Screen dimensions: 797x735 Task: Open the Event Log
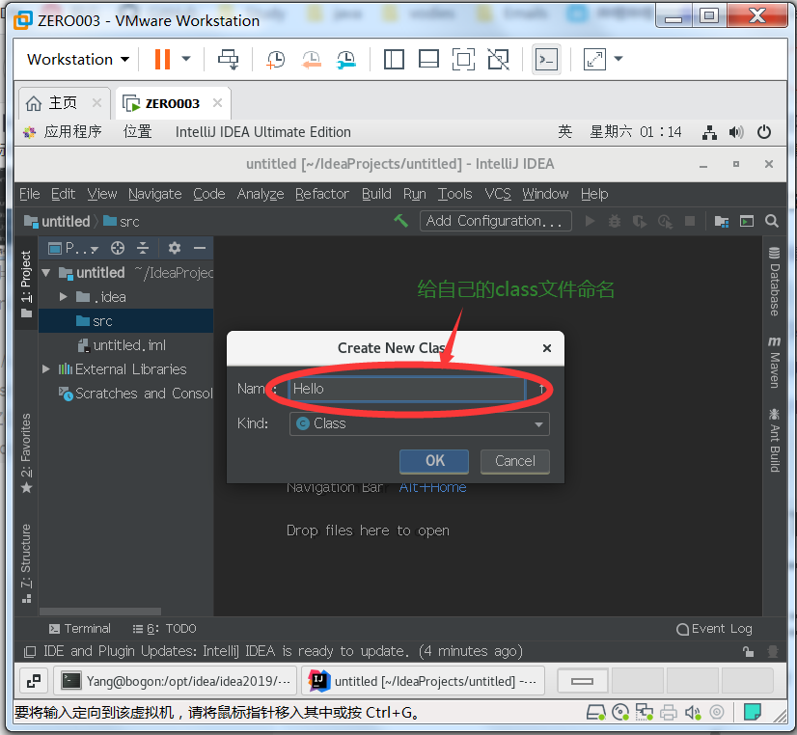pyautogui.click(x=714, y=629)
